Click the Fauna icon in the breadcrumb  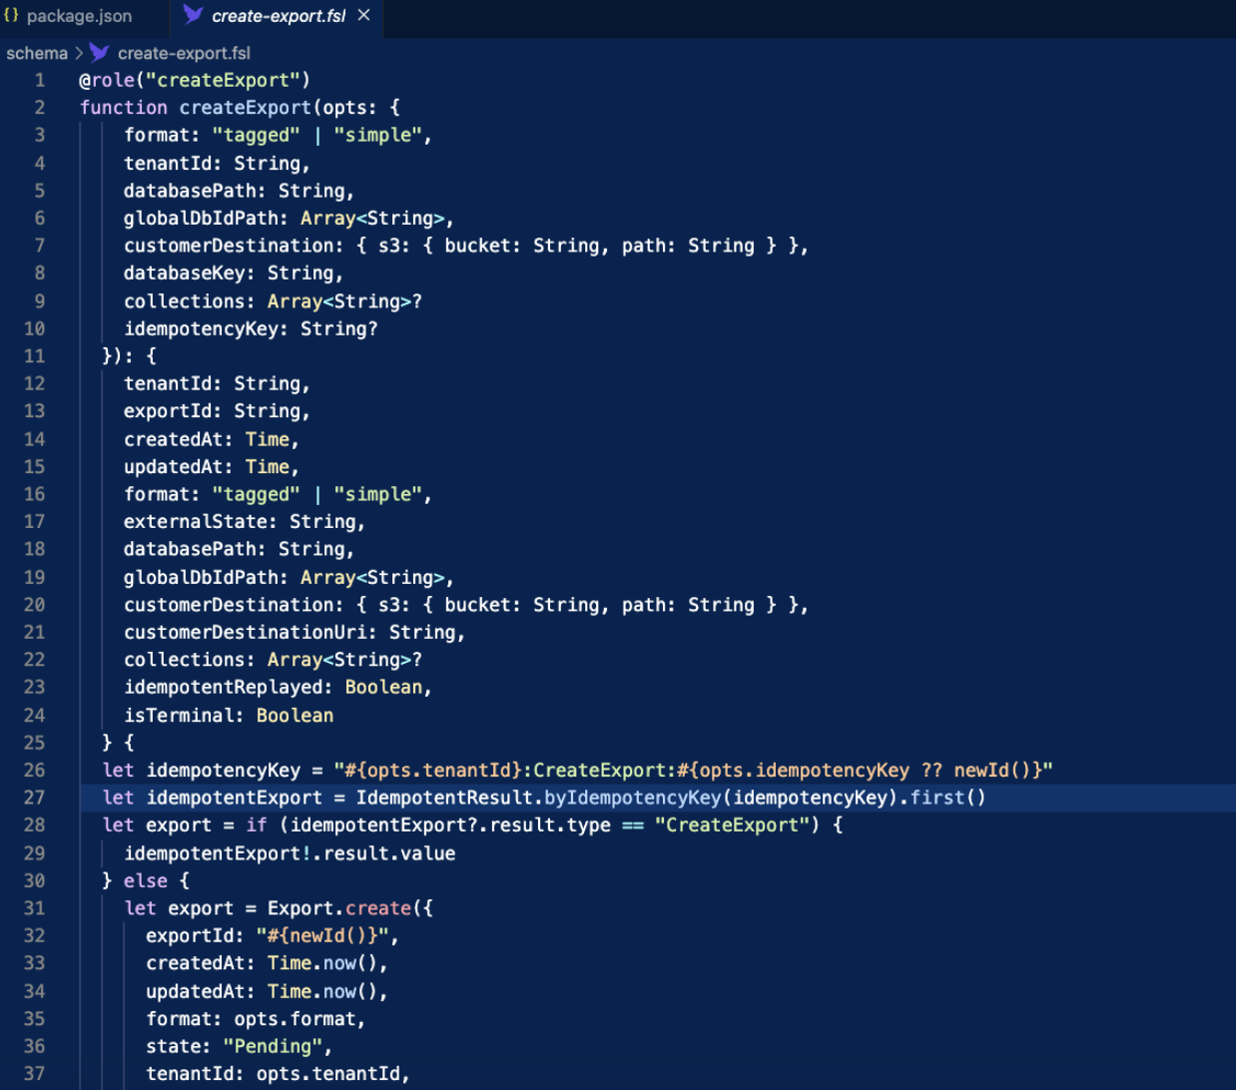(x=99, y=53)
